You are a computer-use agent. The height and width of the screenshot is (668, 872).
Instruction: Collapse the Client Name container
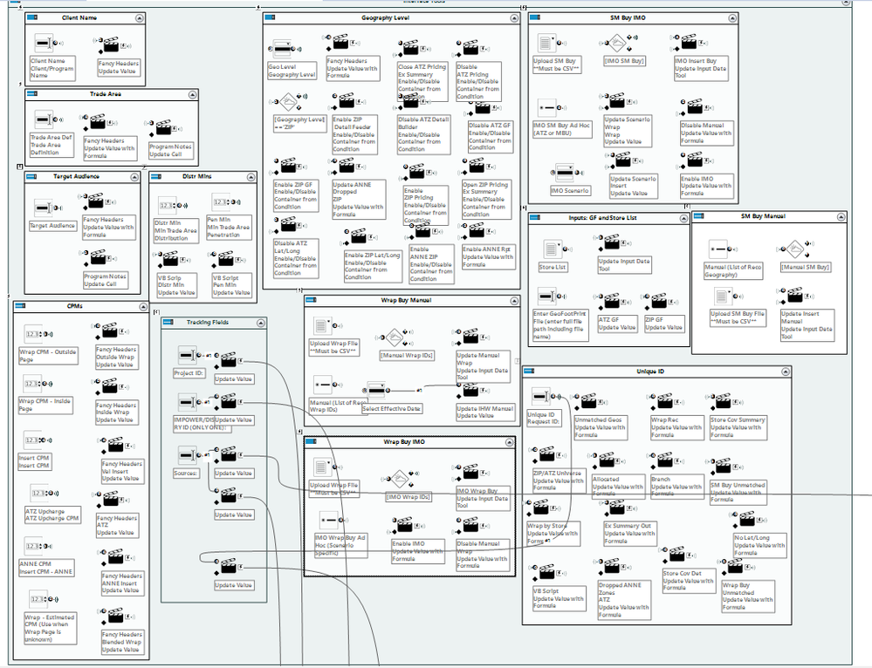[x=139, y=18]
